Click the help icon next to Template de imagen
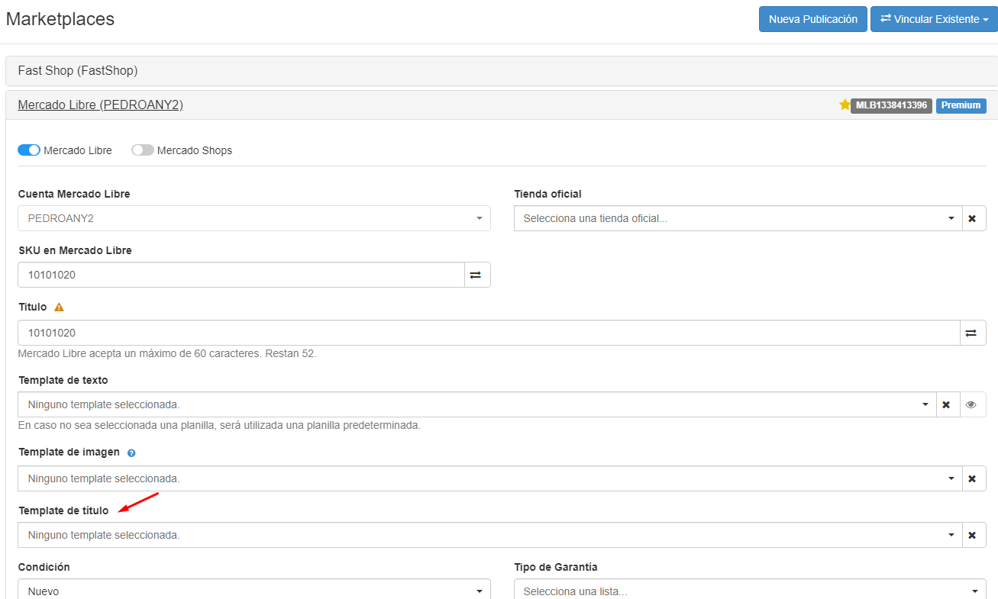The width and height of the screenshot is (998, 599). [x=131, y=452]
